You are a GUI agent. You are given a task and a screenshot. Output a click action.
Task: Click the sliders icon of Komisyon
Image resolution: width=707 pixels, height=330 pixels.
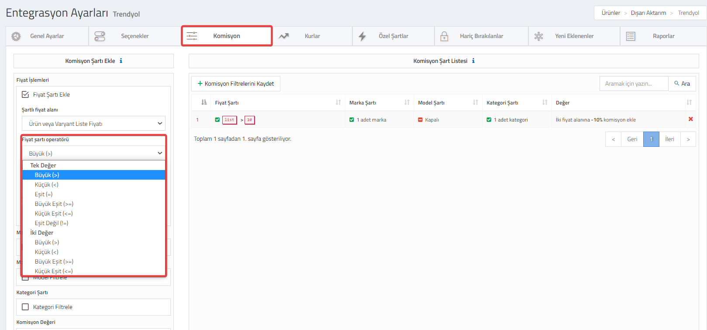192,36
